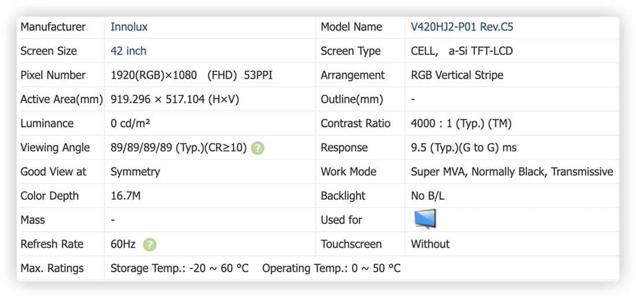
Task: Click the 60Hz refresh rate value
Action: click(123, 244)
